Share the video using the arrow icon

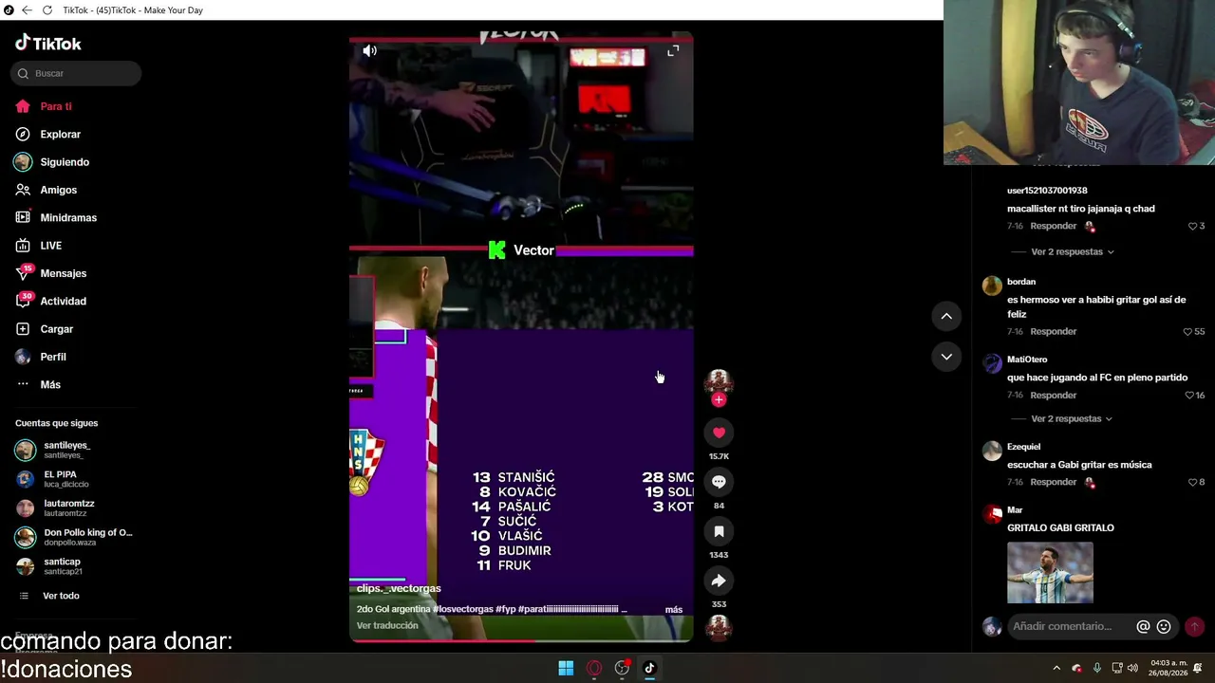coord(719,581)
